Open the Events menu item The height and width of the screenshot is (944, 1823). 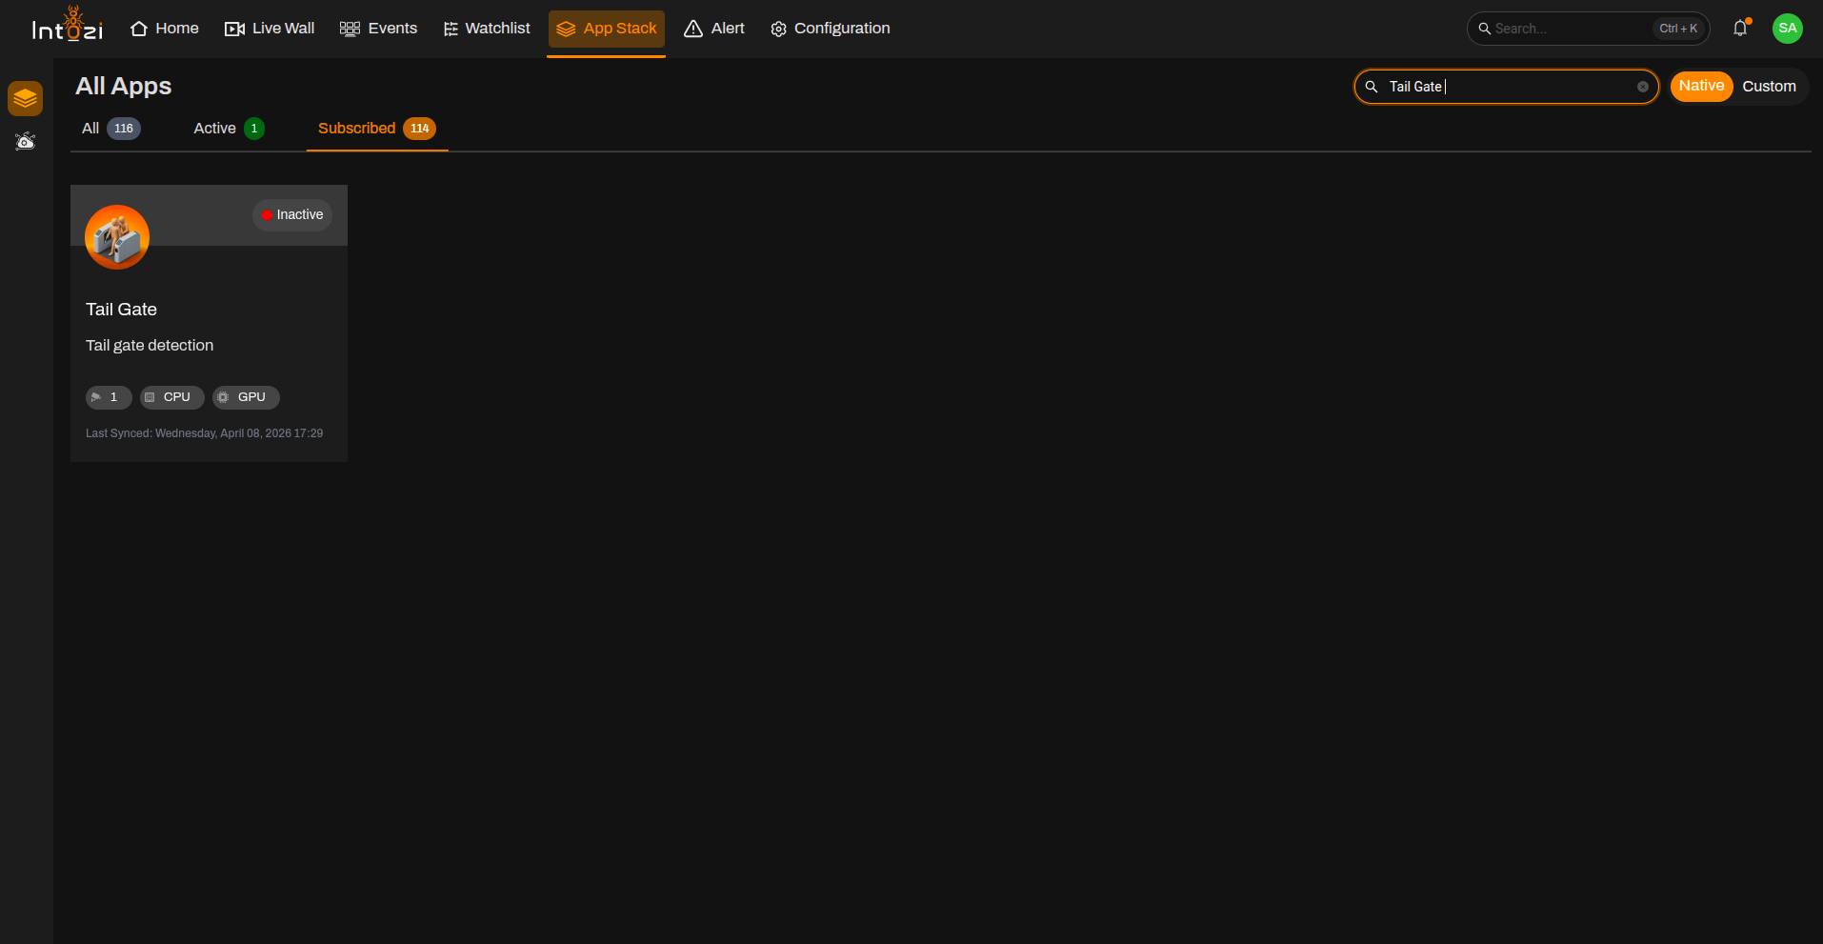[x=379, y=29]
